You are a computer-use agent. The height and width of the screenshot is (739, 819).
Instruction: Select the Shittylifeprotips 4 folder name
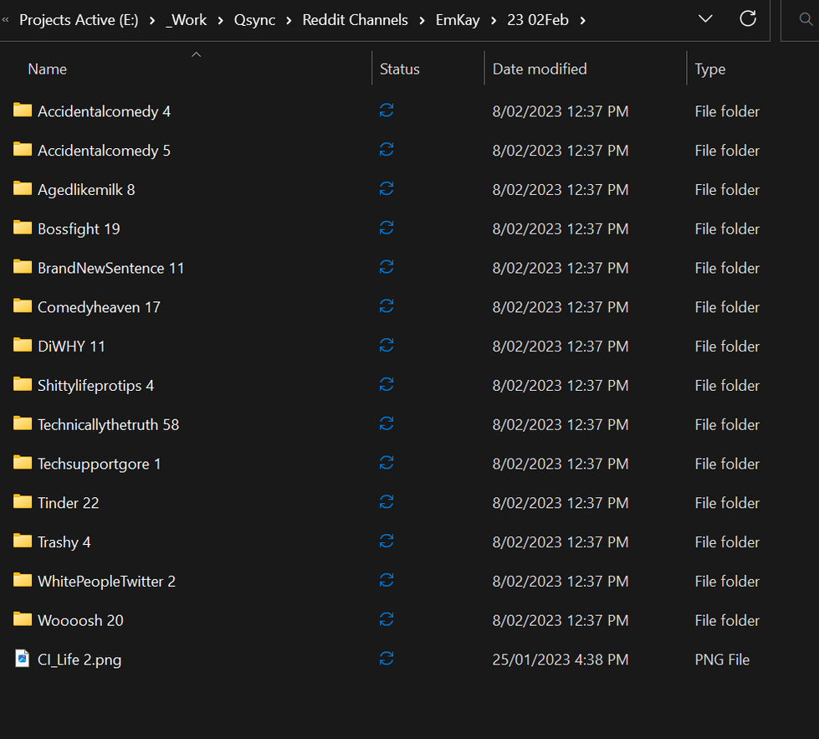coord(95,386)
